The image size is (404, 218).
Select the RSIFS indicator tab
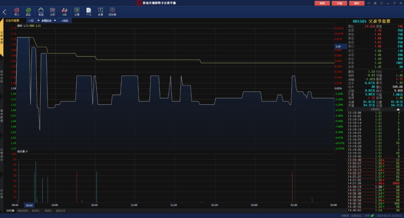click(x=48, y=211)
